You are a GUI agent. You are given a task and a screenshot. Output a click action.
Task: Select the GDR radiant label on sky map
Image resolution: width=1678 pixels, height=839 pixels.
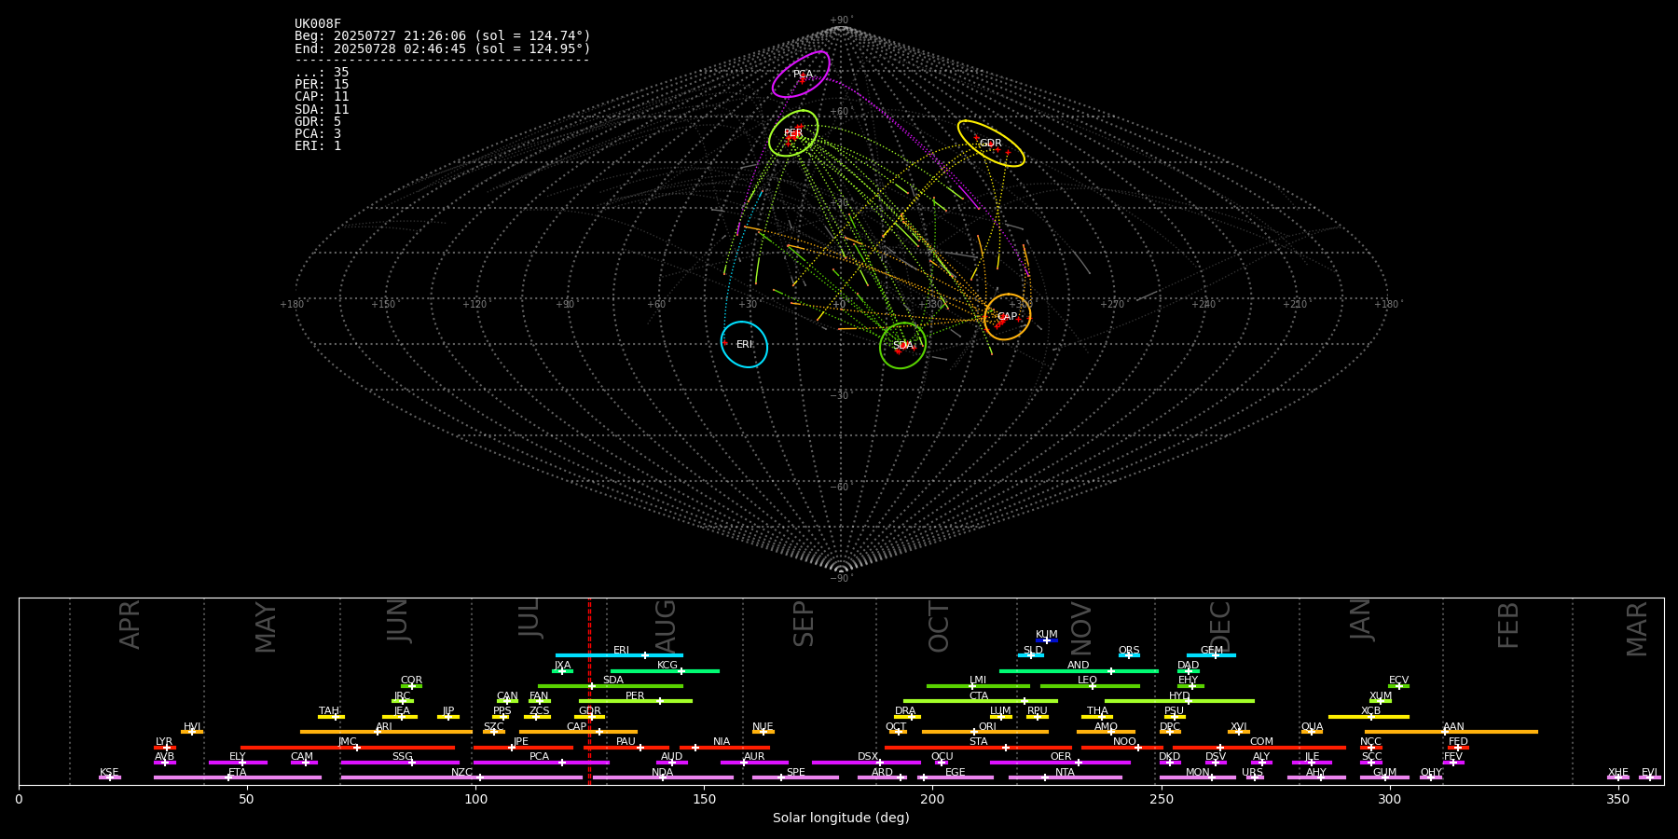pyautogui.click(x=990, y=144)
